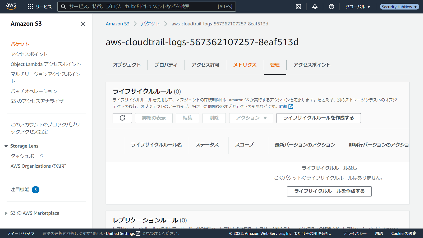Open the メトリクス tab

point(245,65)
